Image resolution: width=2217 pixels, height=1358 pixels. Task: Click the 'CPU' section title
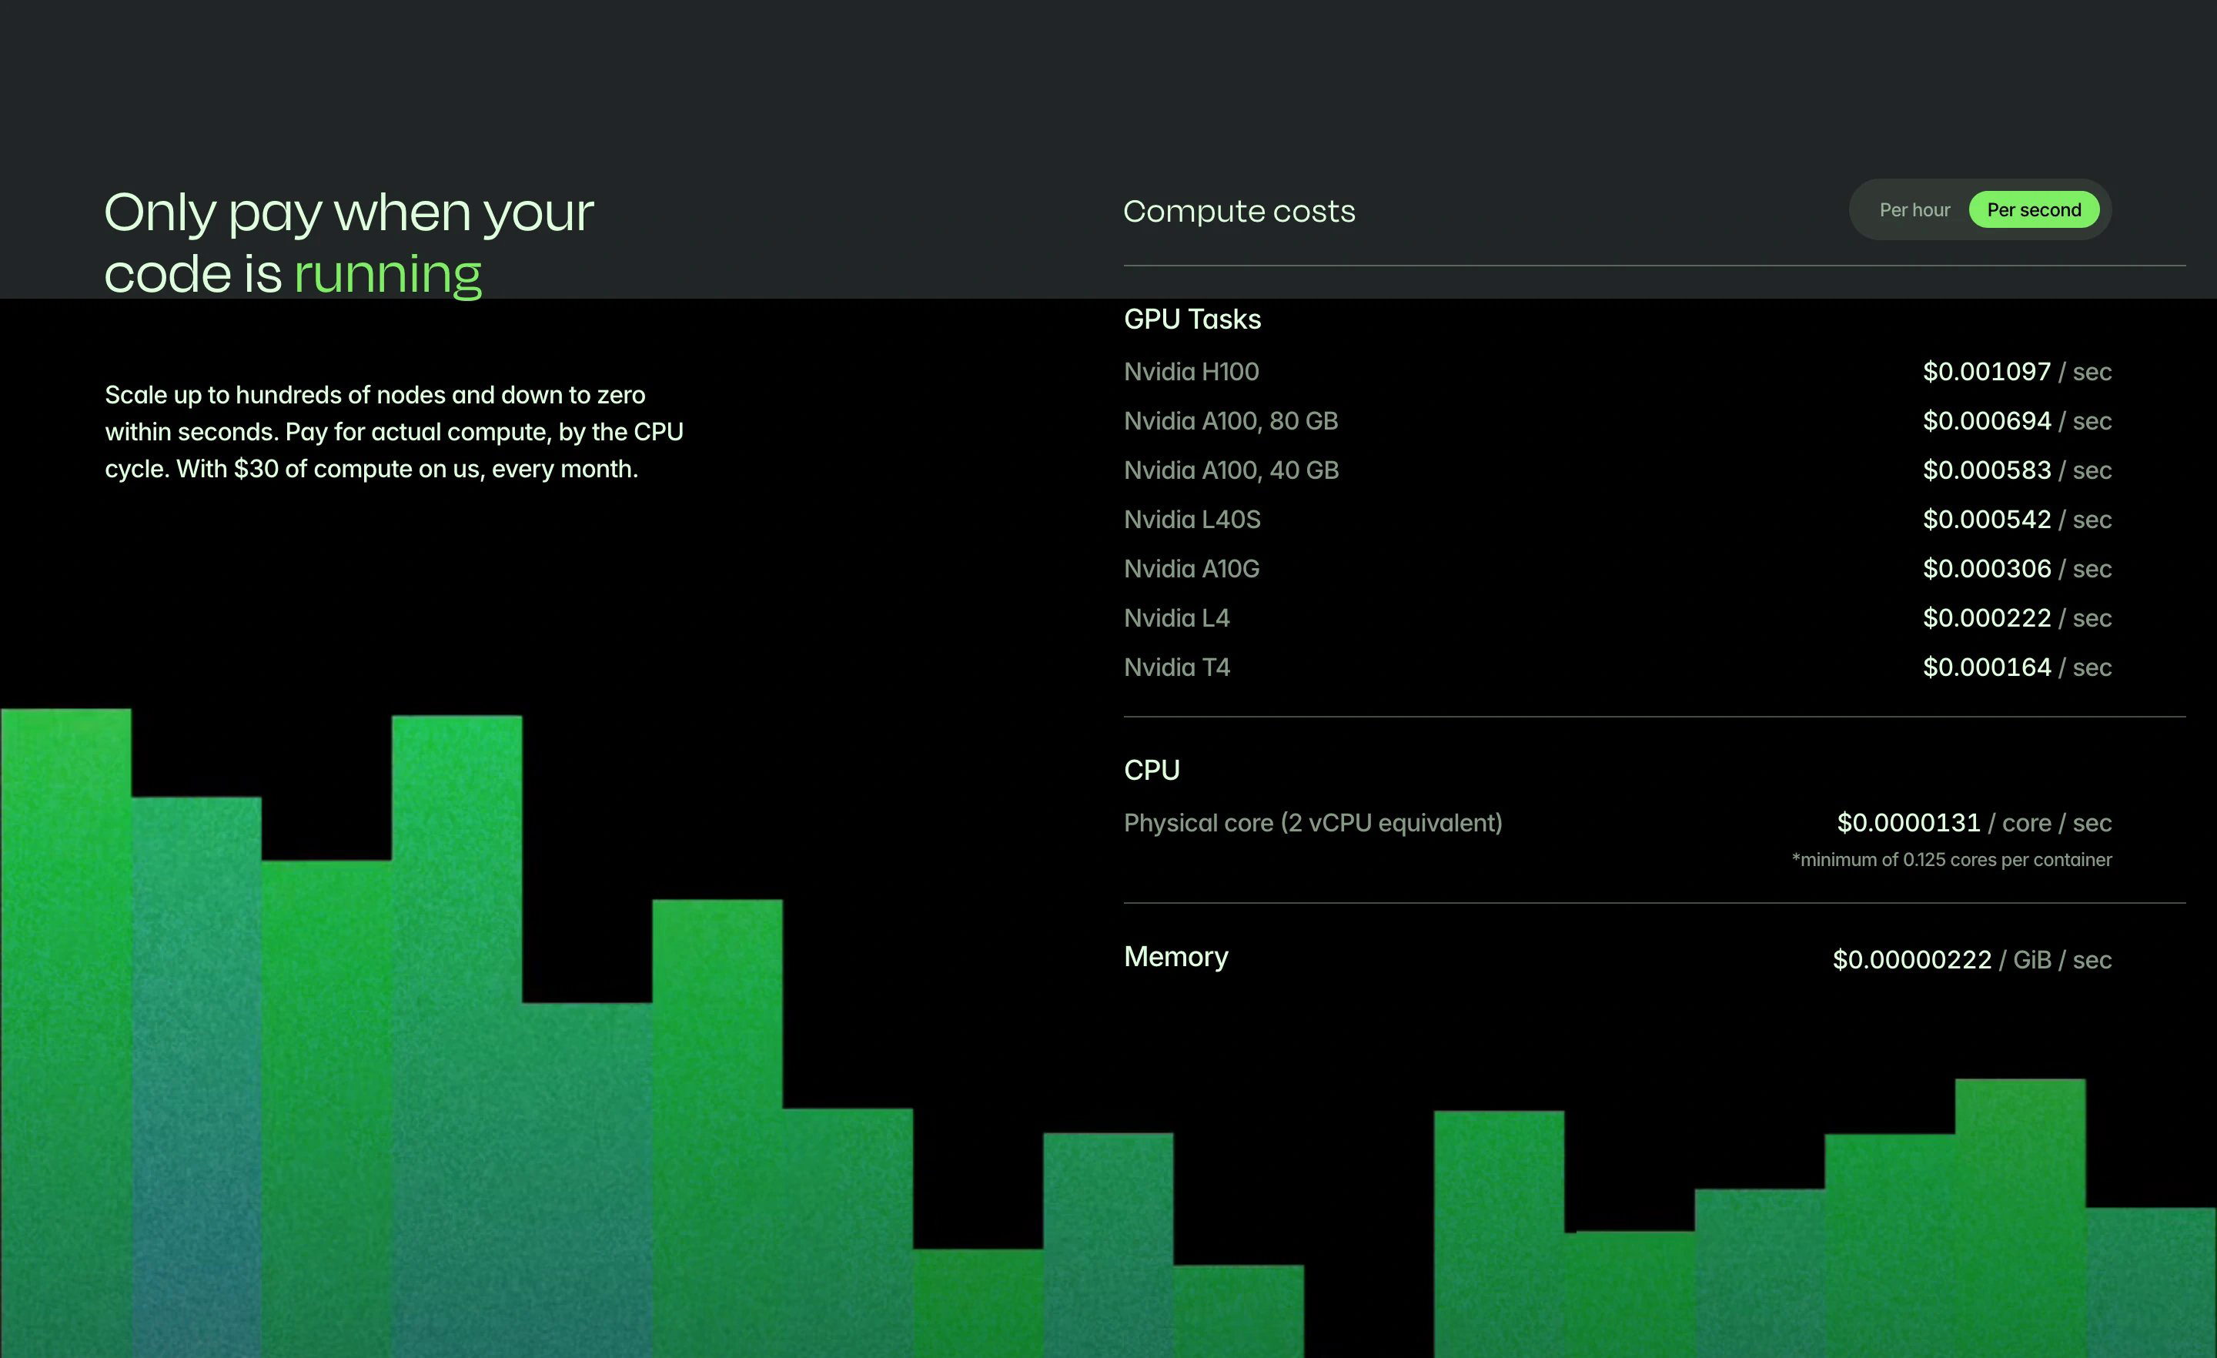(1152, 771)
